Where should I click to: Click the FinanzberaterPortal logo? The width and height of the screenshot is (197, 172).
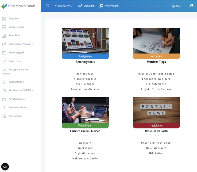(18, 6)
